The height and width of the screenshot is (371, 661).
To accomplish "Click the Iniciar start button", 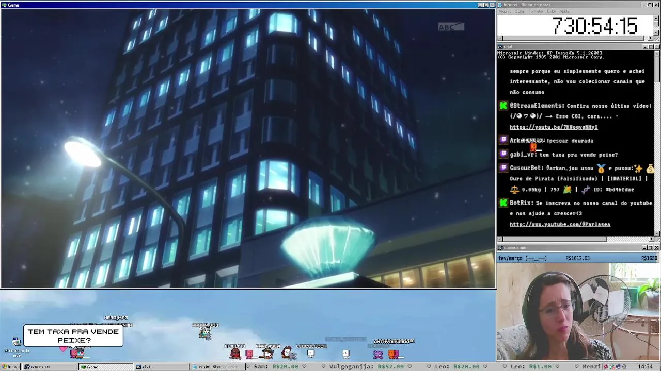I will pos(11,367).
